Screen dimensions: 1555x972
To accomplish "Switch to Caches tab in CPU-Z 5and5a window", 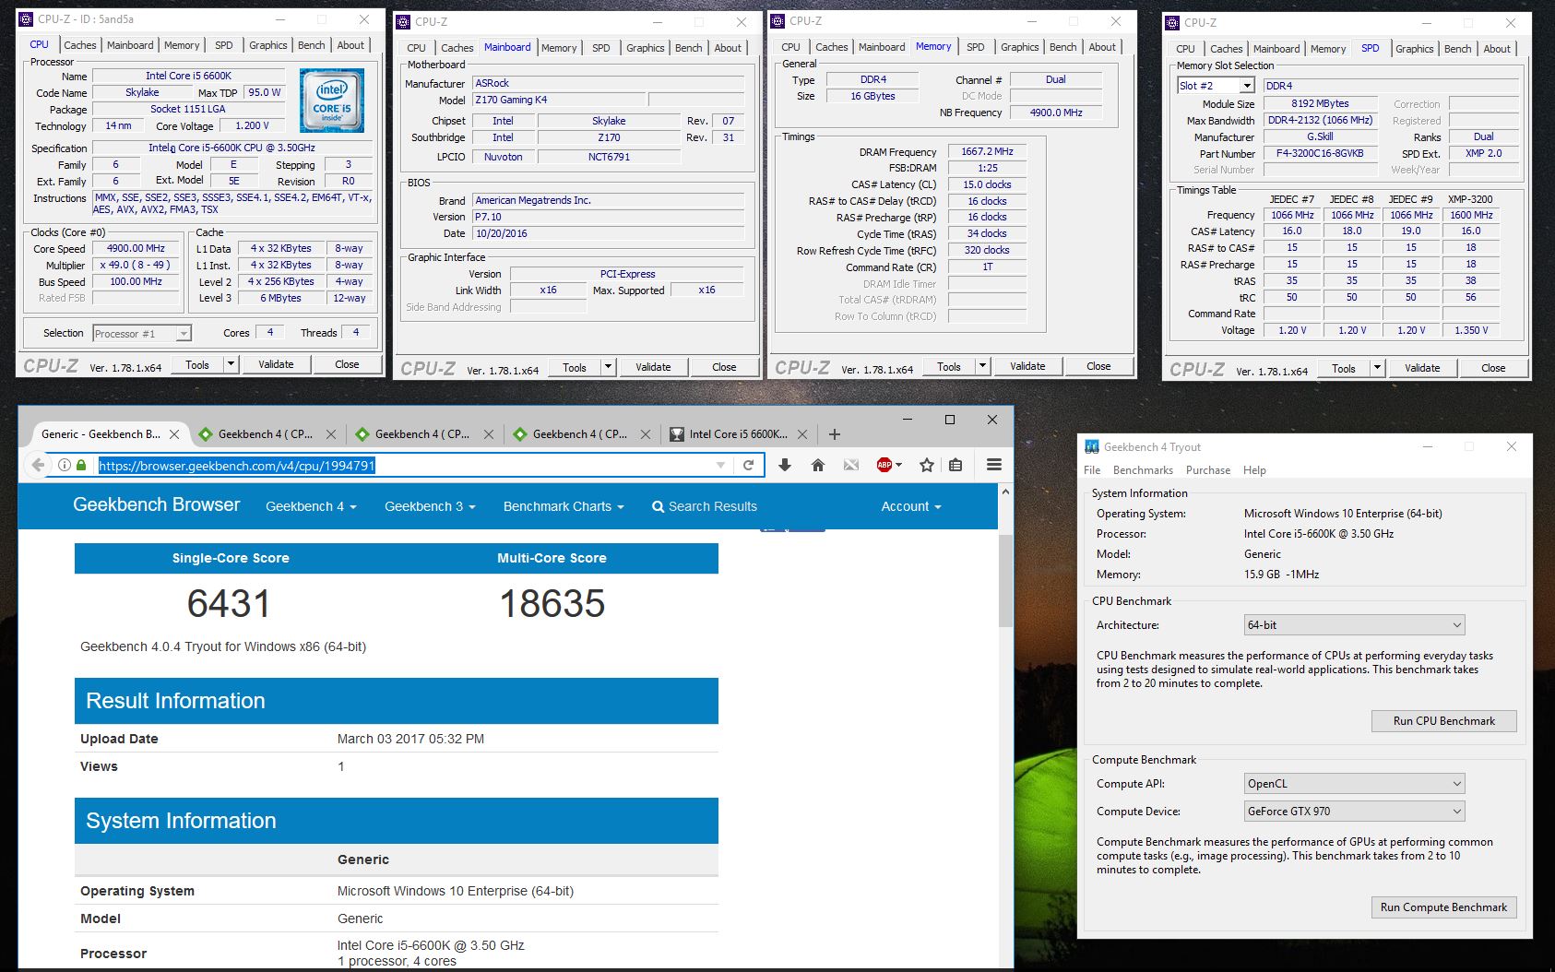I will 80,45.
